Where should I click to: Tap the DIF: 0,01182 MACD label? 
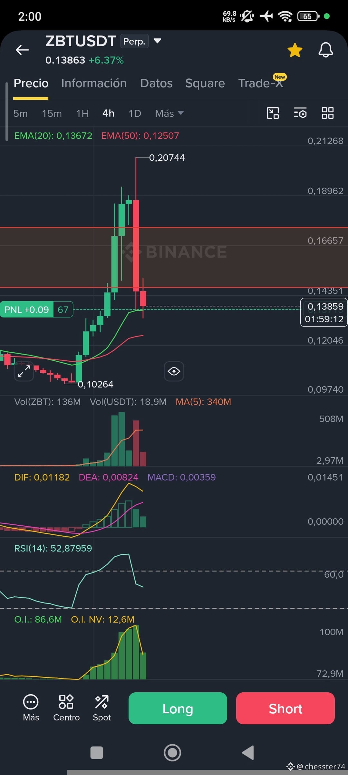pos(42,477)
